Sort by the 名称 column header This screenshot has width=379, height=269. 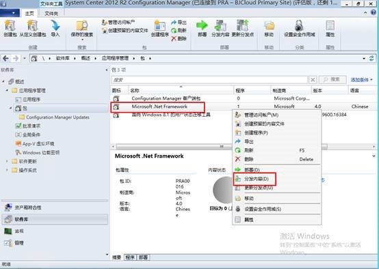coord(181,91)
